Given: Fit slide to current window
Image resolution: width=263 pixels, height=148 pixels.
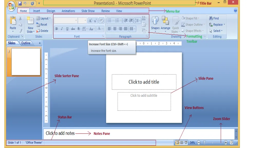Looking at the screenshot, I should tap(231, 142).
